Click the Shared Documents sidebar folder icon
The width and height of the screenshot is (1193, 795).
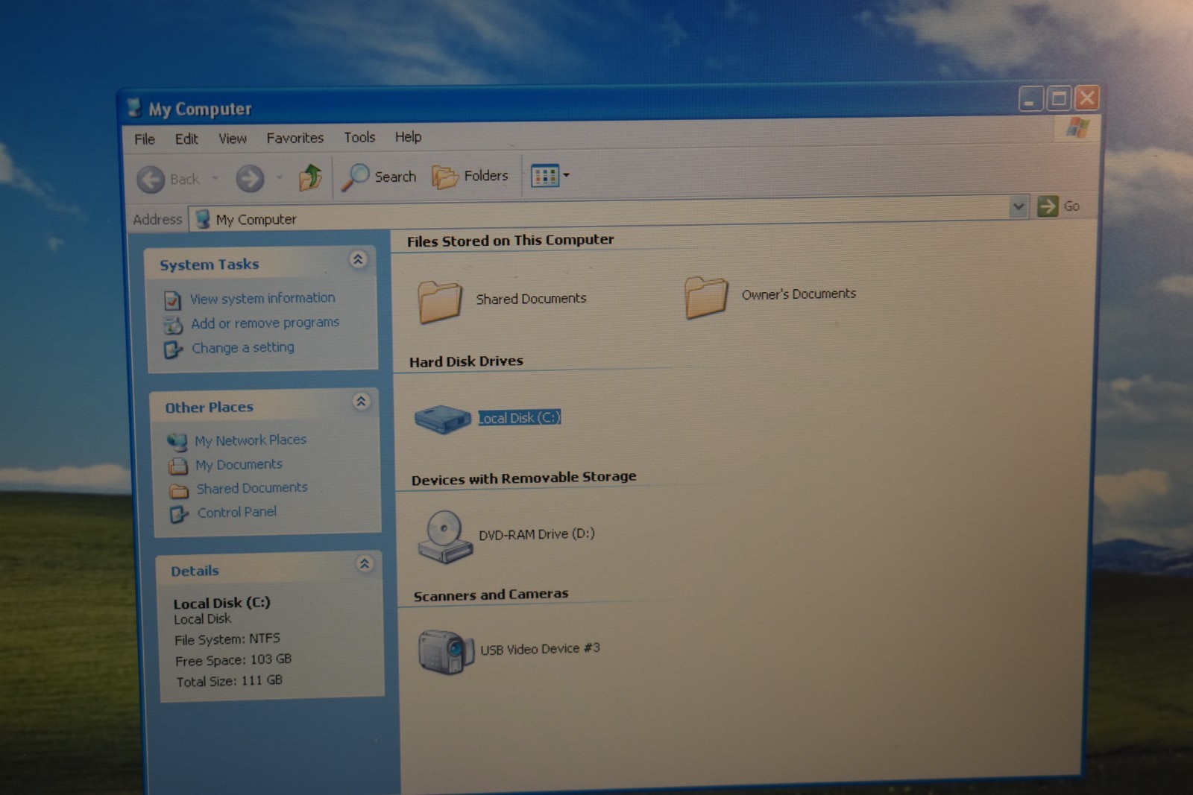pyautogui.click(x=178, y=491)
